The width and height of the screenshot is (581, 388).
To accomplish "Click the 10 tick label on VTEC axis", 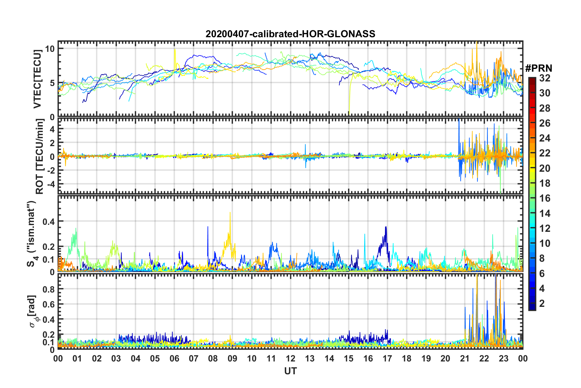I will tap(50, 49).
